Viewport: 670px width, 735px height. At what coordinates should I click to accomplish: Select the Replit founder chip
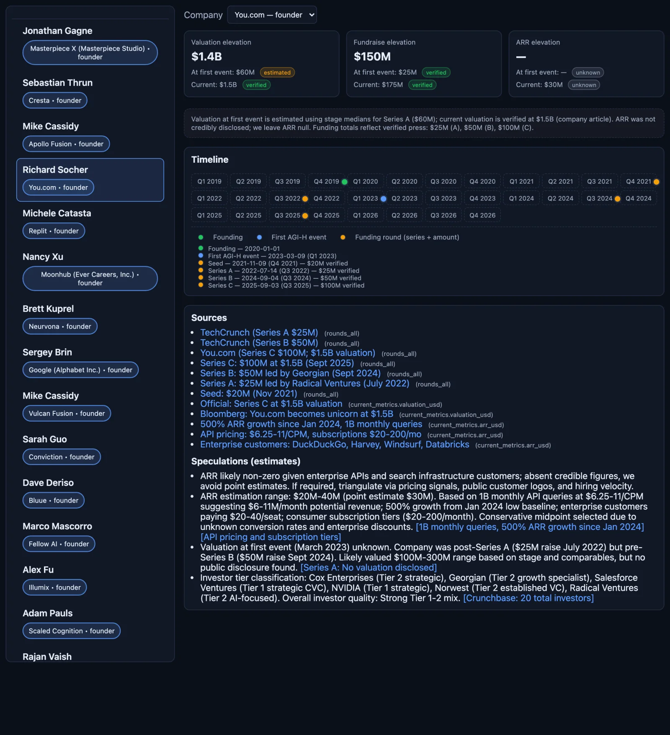[54, 231]
